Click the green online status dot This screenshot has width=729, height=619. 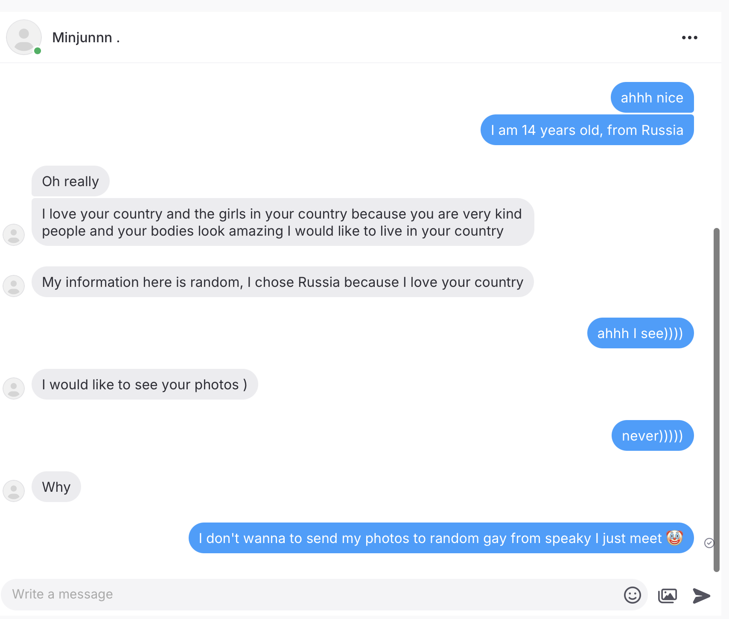pyautogui.click(x=38, y=51)
